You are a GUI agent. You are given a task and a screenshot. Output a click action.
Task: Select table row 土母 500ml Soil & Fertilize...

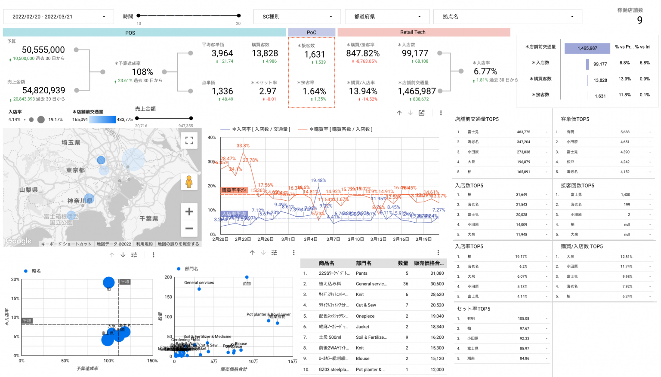click(374, 337)
